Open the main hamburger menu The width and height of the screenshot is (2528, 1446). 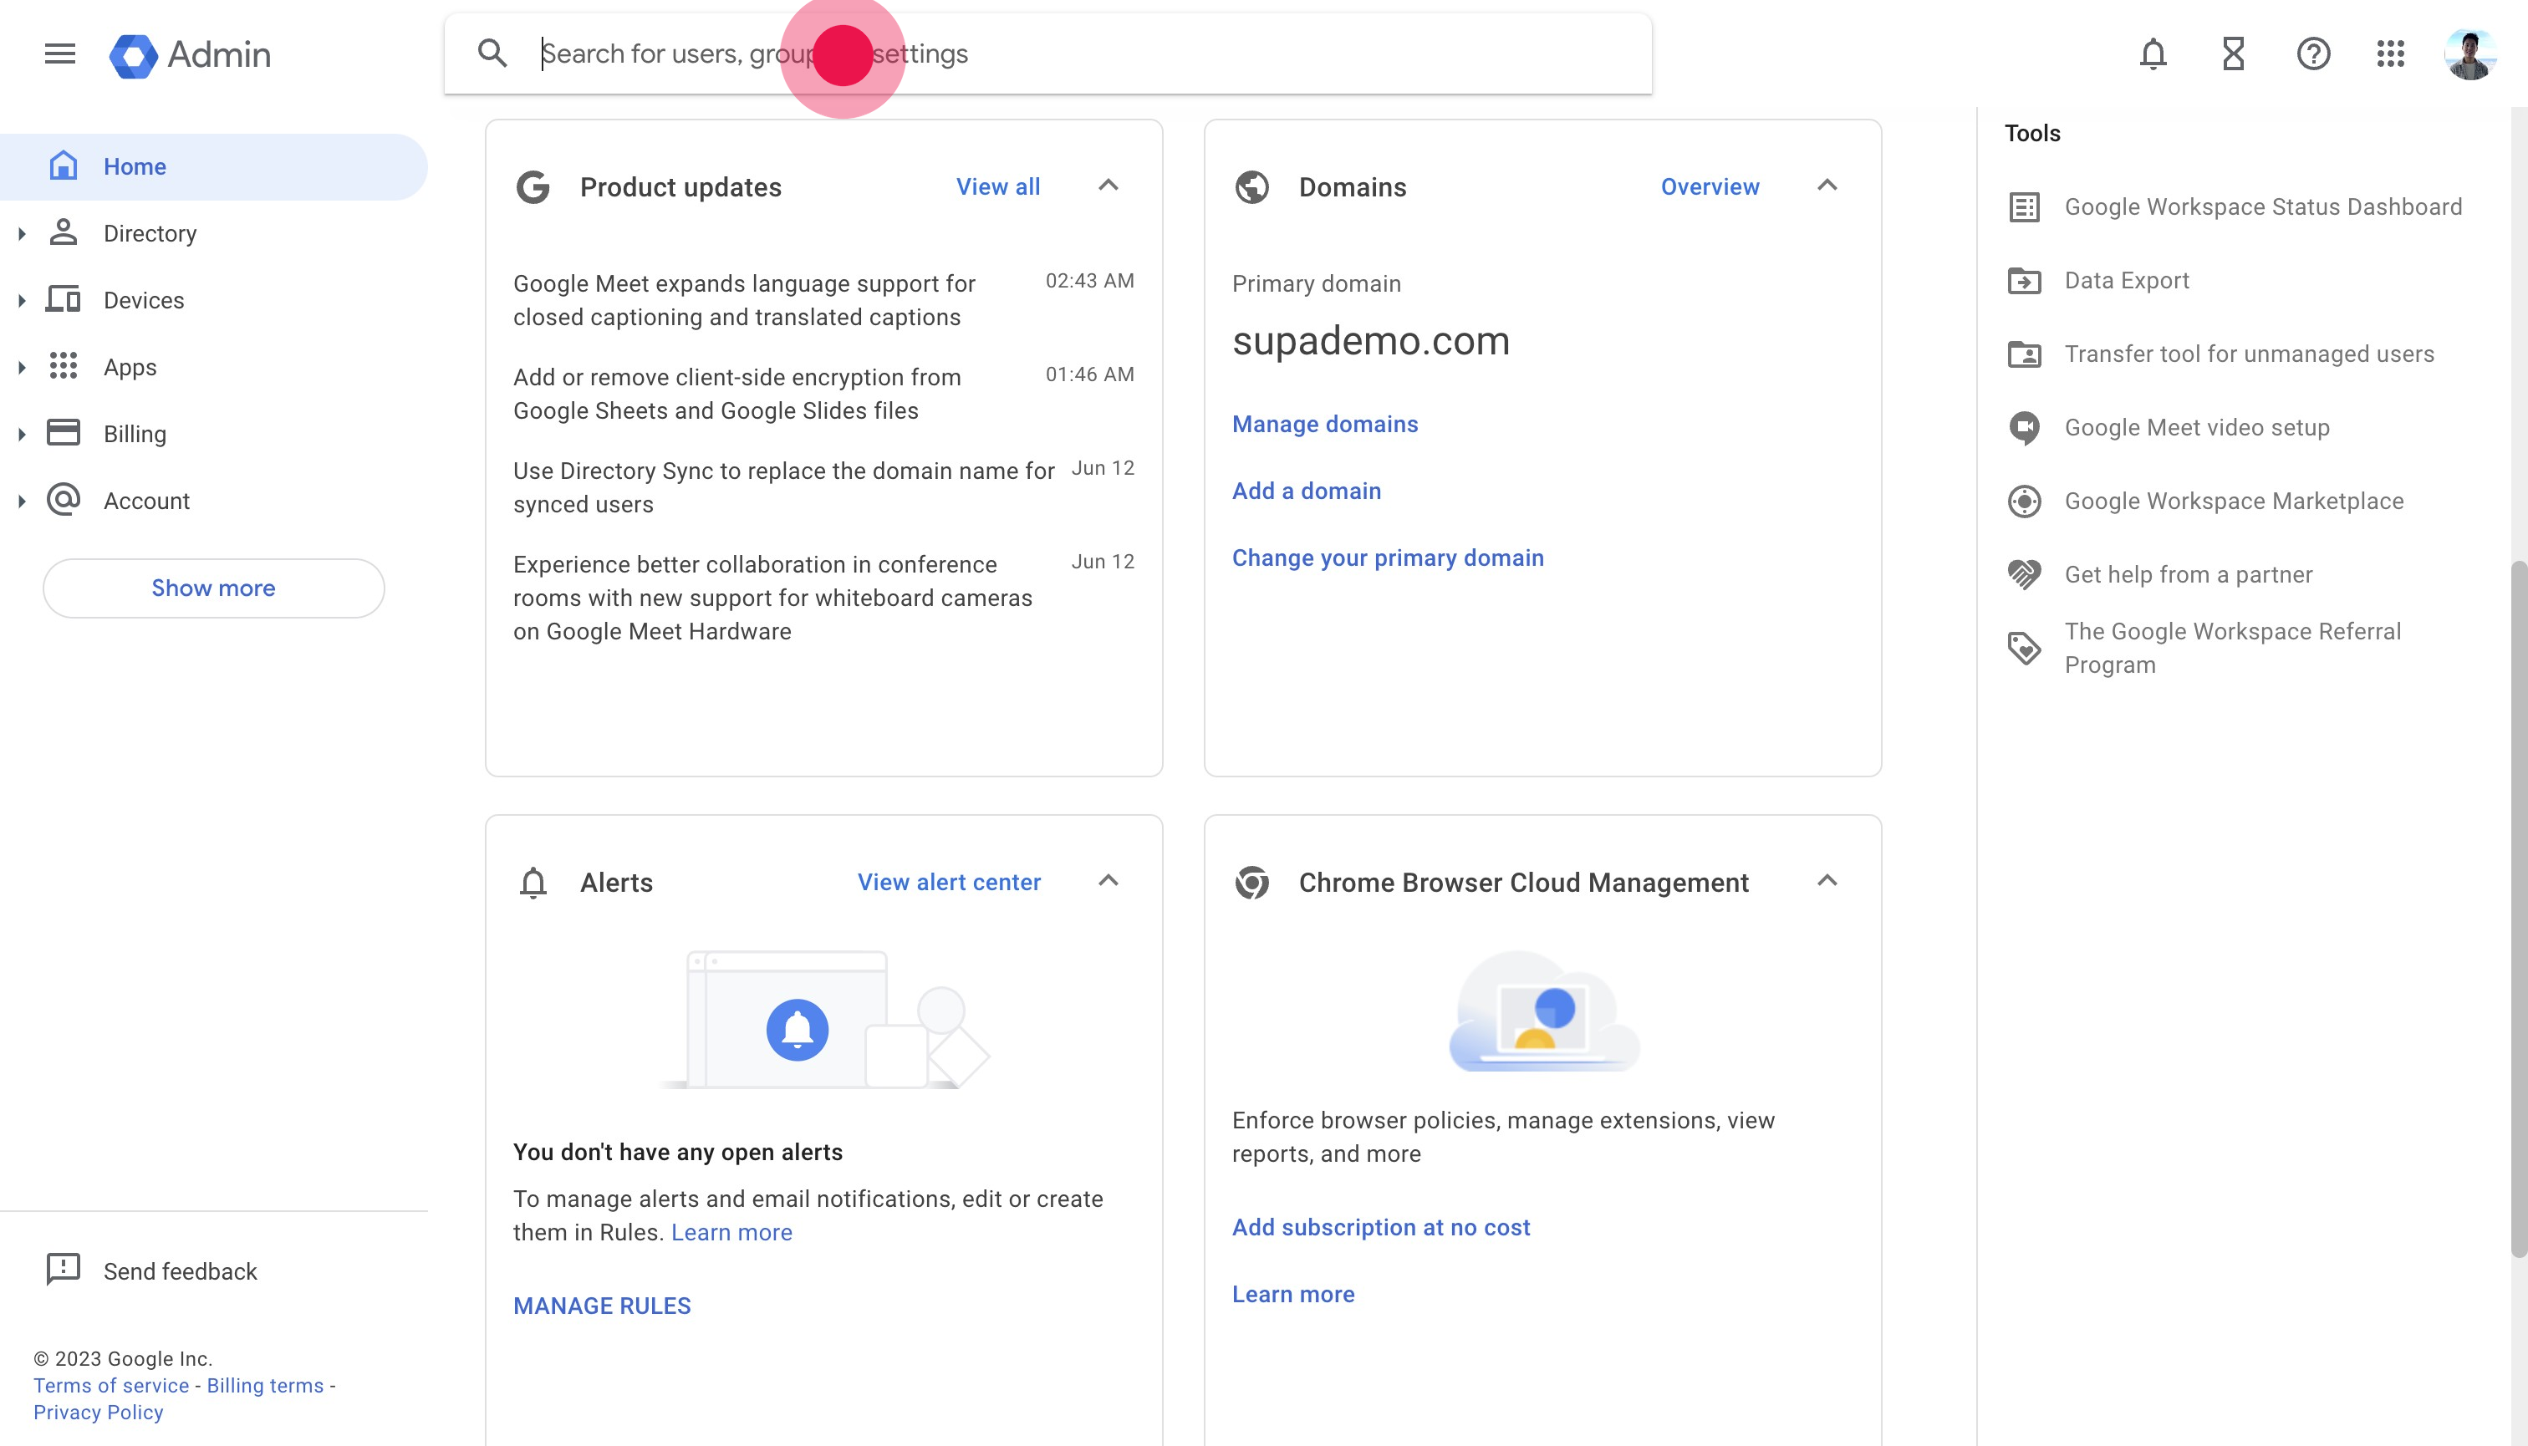pos(59,53)
